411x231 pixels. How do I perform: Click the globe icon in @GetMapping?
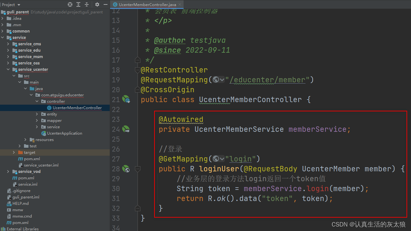coord(215,159)
